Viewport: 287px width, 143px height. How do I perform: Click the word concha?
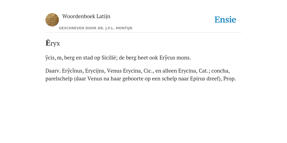(x=221, y=71)
